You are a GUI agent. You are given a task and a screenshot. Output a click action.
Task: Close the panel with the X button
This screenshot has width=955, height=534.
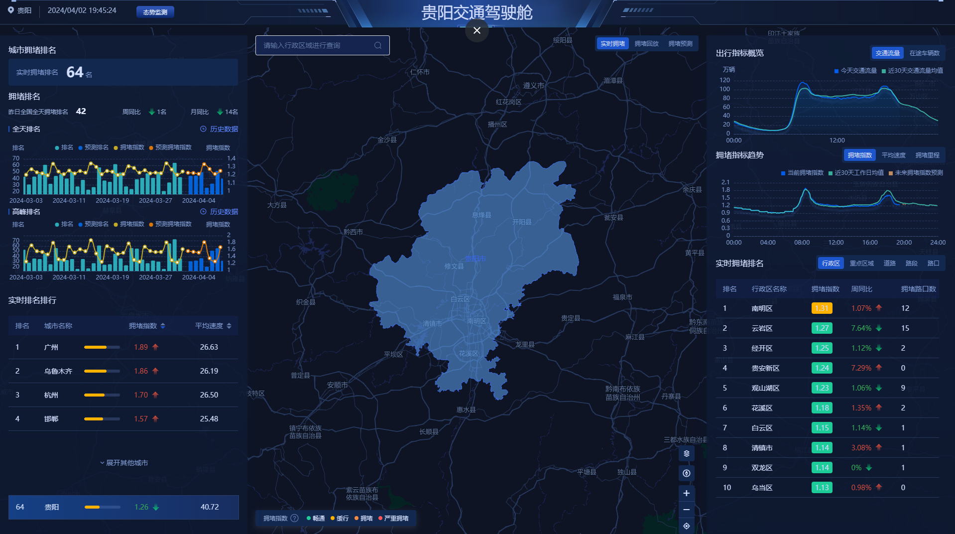tap(477, 30)
